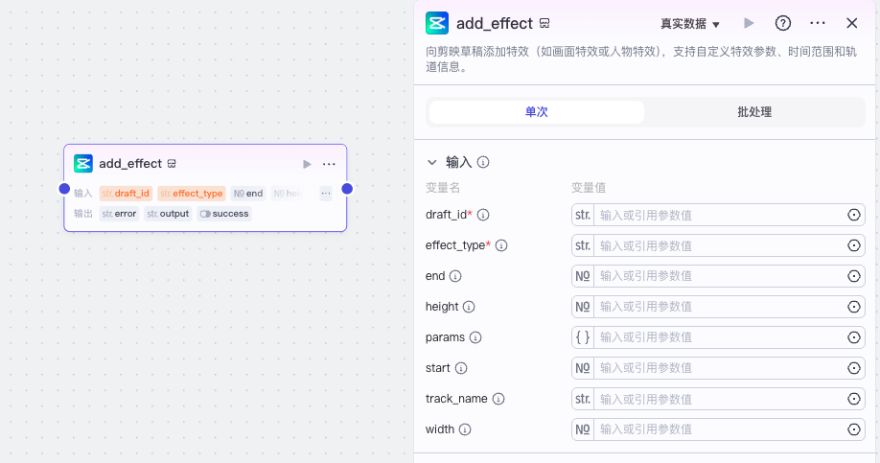Select end tag on canvas node
The height and width of the screenshot is (463, 880).
click(248, 194)
